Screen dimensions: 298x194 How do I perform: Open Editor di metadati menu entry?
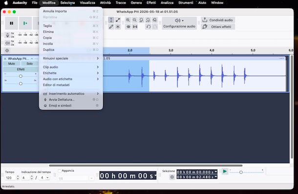[71, 85]
